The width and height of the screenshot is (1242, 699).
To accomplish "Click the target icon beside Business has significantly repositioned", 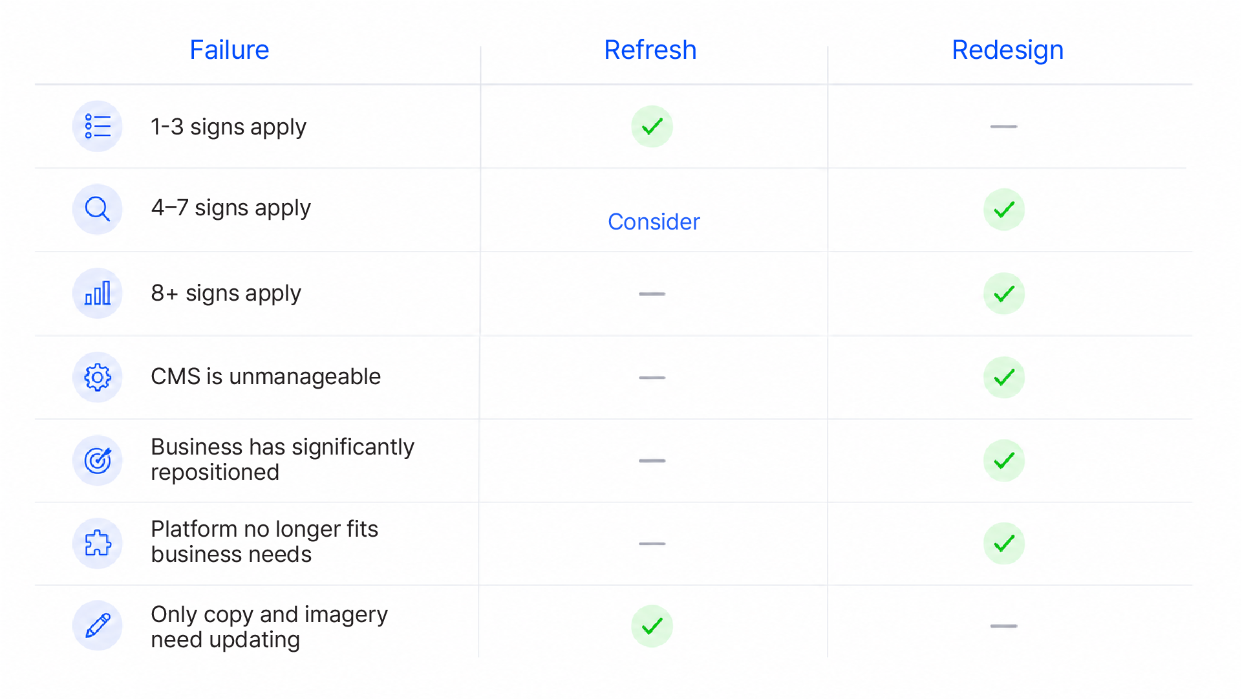I will [x=98, y=460].
